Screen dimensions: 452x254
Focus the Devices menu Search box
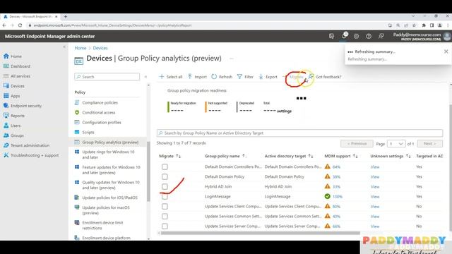[107, 77]
